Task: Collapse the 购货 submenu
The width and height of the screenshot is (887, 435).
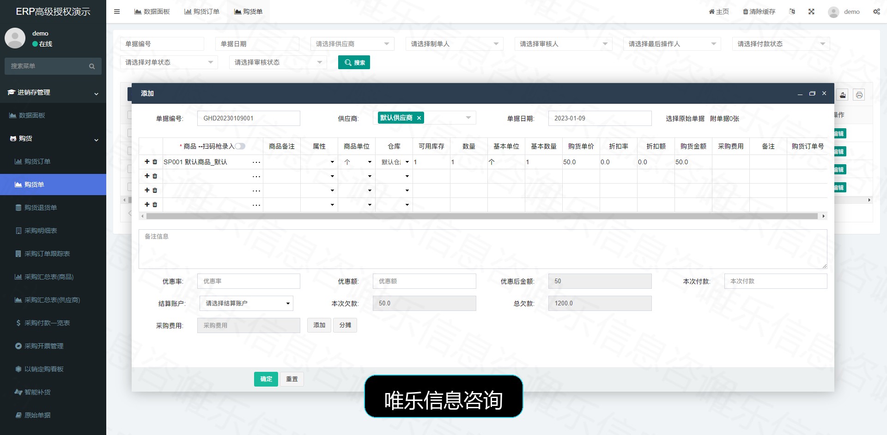Action: [53, 139]
